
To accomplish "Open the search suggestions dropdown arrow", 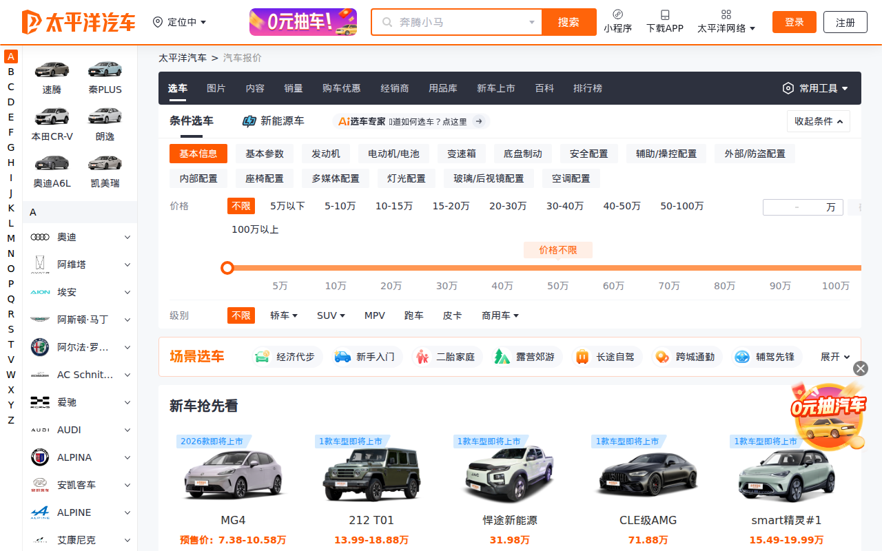I will point(531,22).
